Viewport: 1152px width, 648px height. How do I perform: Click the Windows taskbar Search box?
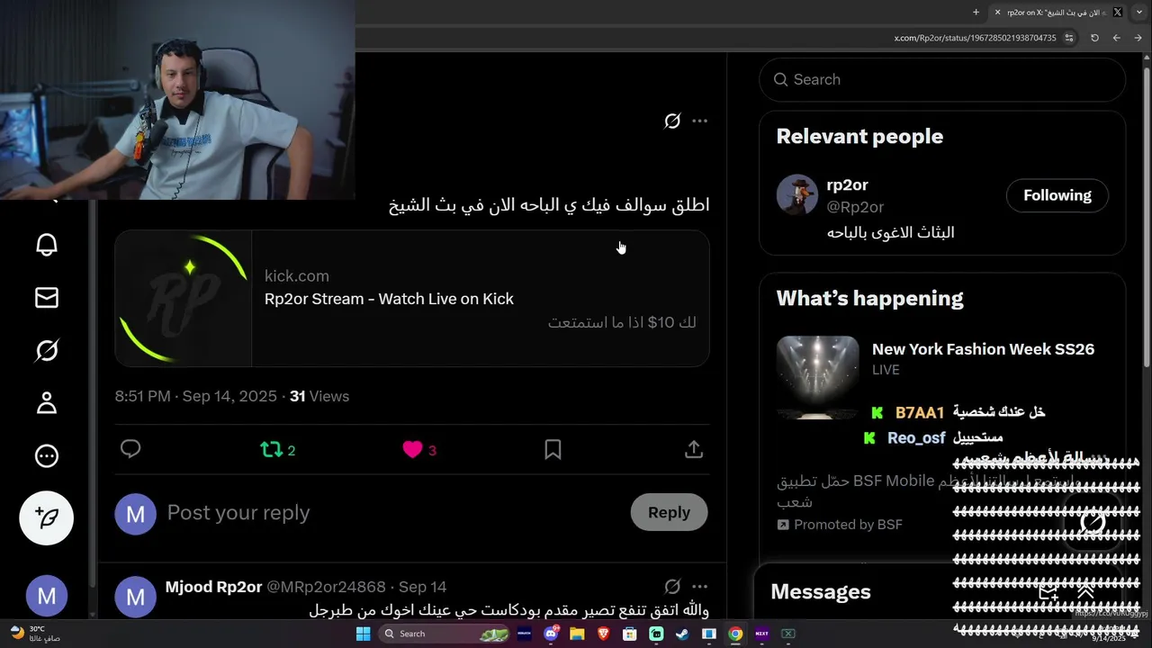(445, 634)
